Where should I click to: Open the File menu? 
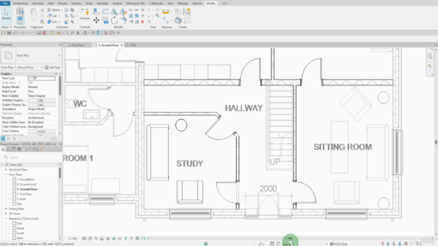coord(5,3)
